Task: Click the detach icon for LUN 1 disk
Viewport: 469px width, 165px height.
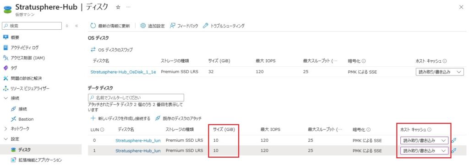Action: (x=453, y=151)
